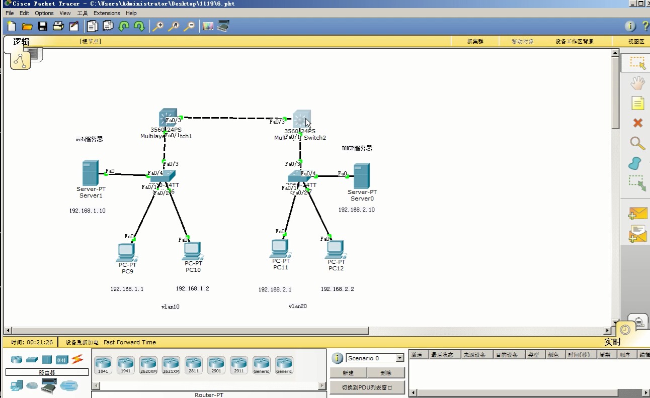Save the file using the floppy icon
This screenshot has width=650, height=398.
[x=43, y=27]
